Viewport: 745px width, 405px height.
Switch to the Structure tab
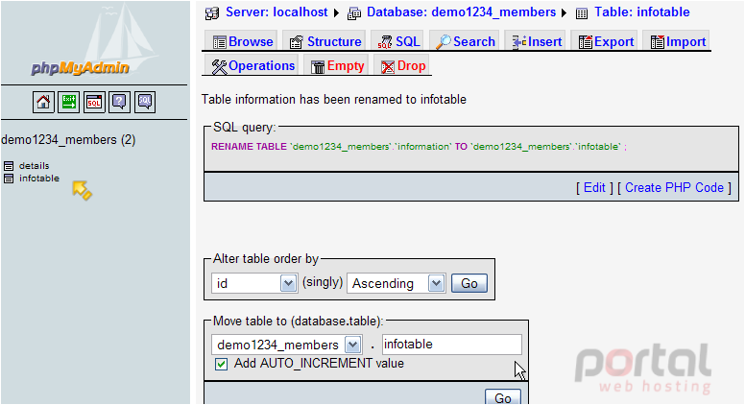(325, 42)
